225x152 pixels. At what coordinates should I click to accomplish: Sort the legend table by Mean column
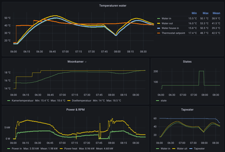[x=216, y=13]
